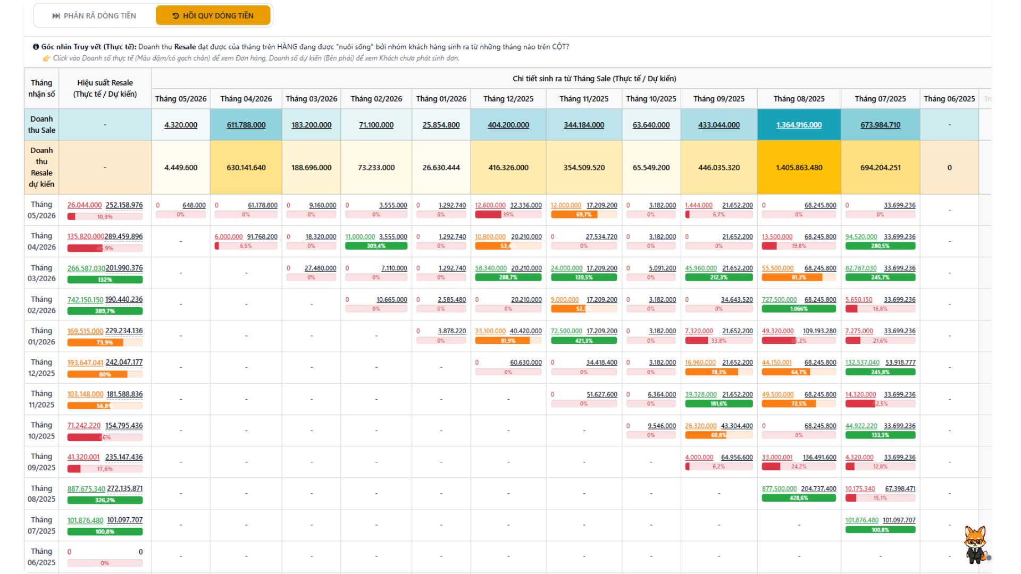
Task: Click the Hiệu suất Resale column header
Action: pos(105,88)
